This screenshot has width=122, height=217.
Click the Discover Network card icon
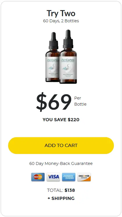[x=84, y=177]
